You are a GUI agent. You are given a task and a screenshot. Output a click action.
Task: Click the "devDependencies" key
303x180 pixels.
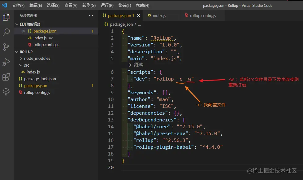pyautogui.click(x=152, y=120)
